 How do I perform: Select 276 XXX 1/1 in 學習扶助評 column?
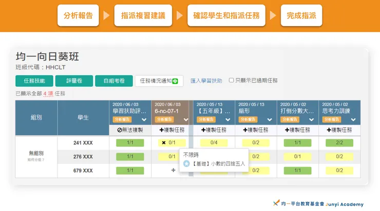click(x=130, y=157)
